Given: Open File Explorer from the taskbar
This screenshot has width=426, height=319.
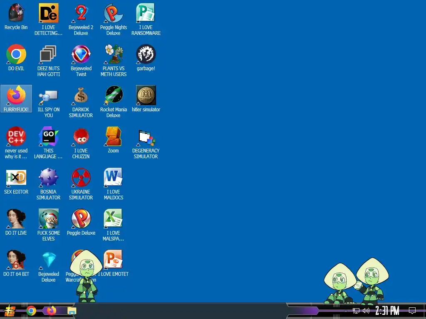Looking at the screenshot, I should point(72,311).
